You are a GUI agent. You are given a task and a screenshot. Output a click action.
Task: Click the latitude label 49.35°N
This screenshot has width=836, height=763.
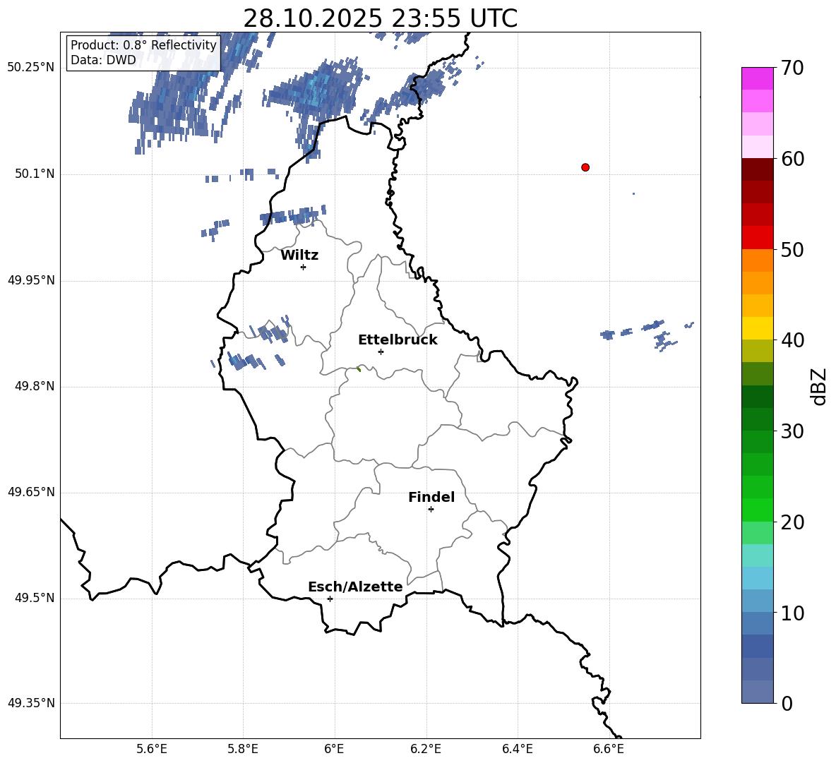click(x=31, y=703)
